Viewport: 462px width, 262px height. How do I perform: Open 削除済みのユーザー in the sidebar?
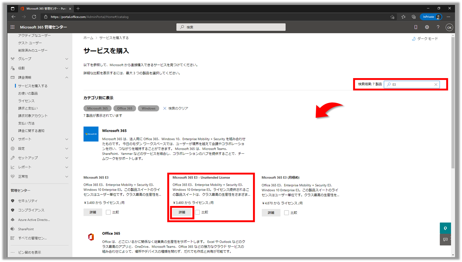33,50
